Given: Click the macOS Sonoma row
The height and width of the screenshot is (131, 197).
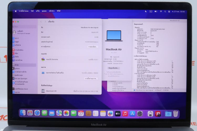Looking at the screenshot, I should point(70,59).
